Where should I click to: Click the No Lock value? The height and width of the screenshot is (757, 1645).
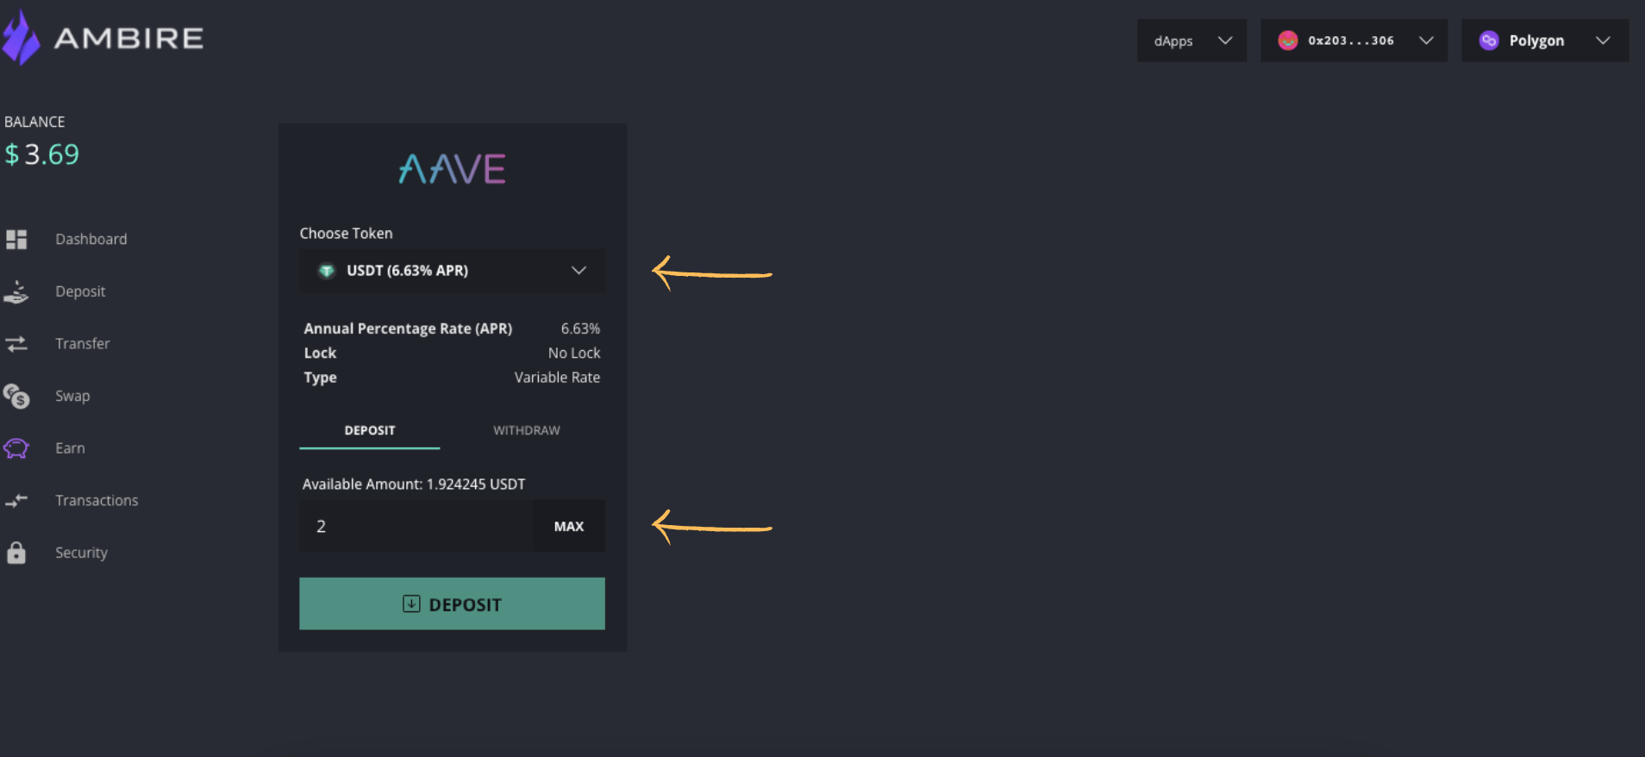(574, 353)
